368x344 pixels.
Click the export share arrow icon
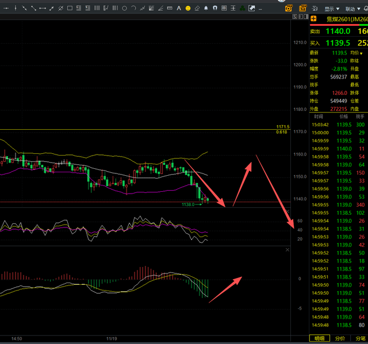pyautogui.click(x=252, y=9)
